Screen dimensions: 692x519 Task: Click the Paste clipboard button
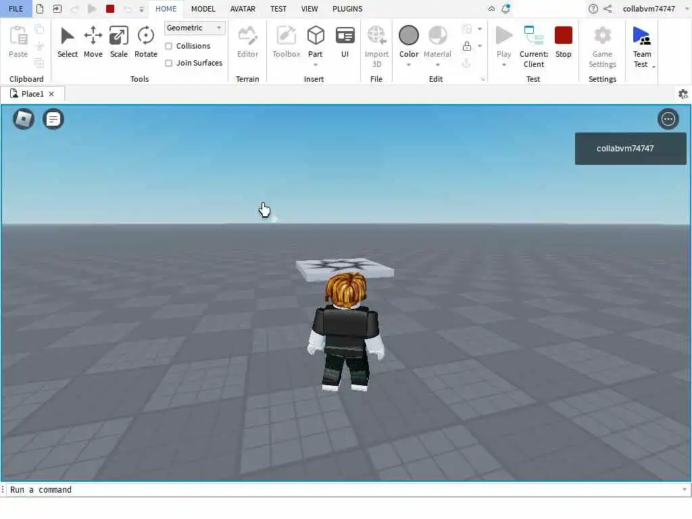pyautogui.click(x=18, y=42)
